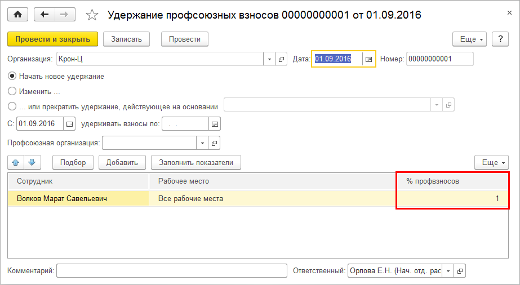The width and height of the screenshot is (520, 285).
Task: Click Заполнить показатели button
Action: pos(196,162)
